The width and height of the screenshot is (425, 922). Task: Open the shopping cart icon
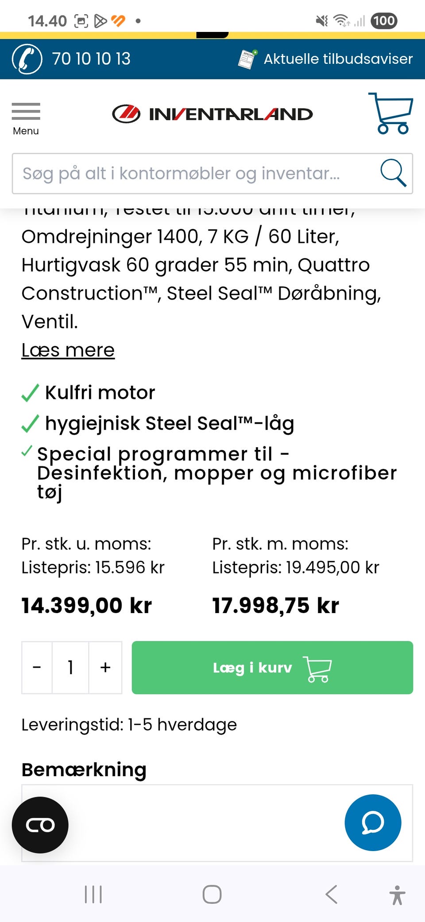point(391,113)
